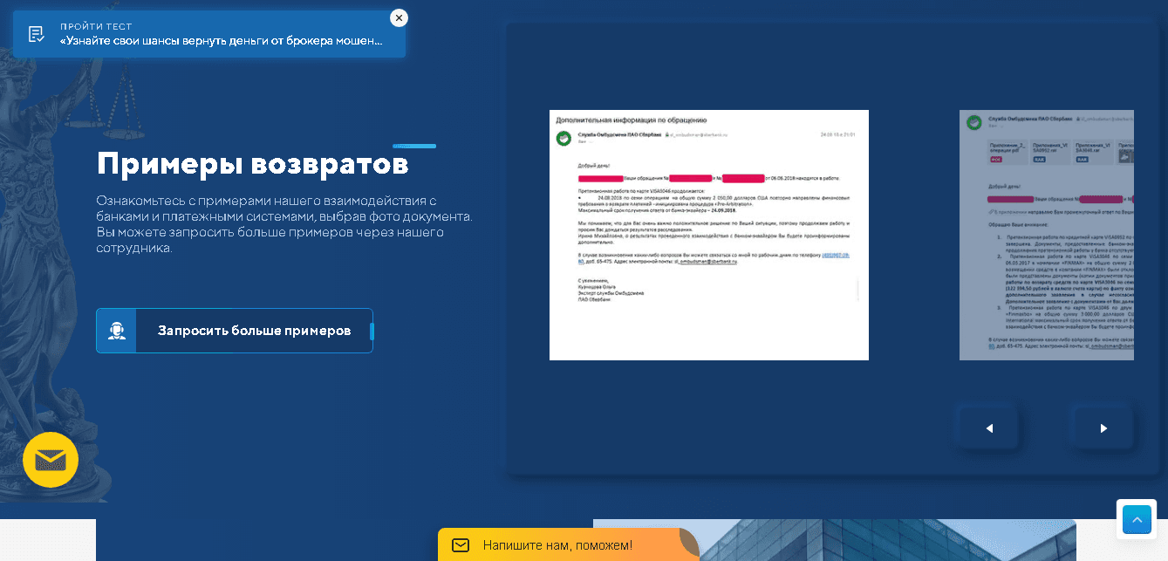Advance carousel with right arrow
This screenshot has width=1168, height=561.
pyautogui.click(x=1103, y=428)
